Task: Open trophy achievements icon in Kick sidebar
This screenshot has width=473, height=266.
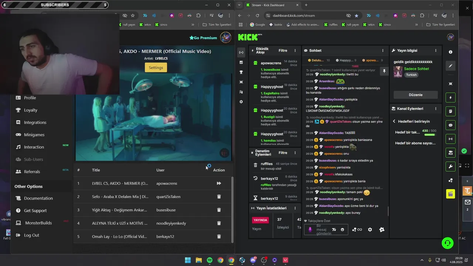Action: pos(241,72)
